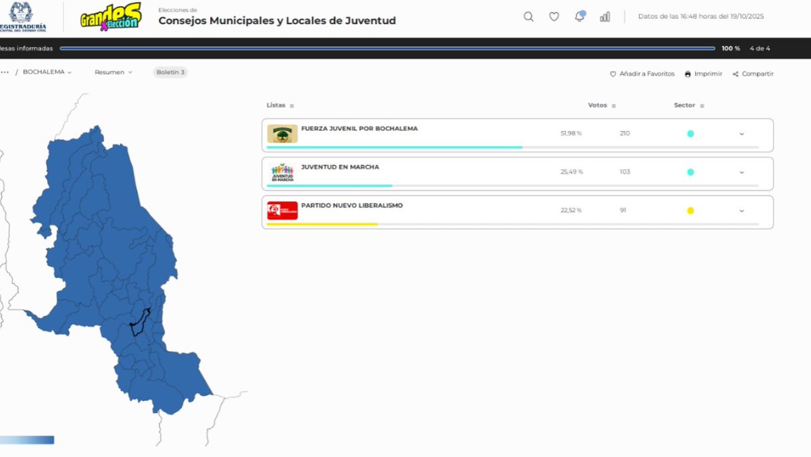Screen dimensions: 811x457
Task: Click the 210 votes value
Action: coord(624,134)
